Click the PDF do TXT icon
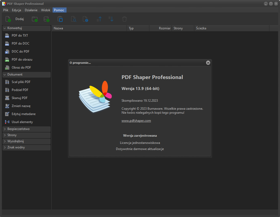Viewport: 280px width, 217px height. 7,36
